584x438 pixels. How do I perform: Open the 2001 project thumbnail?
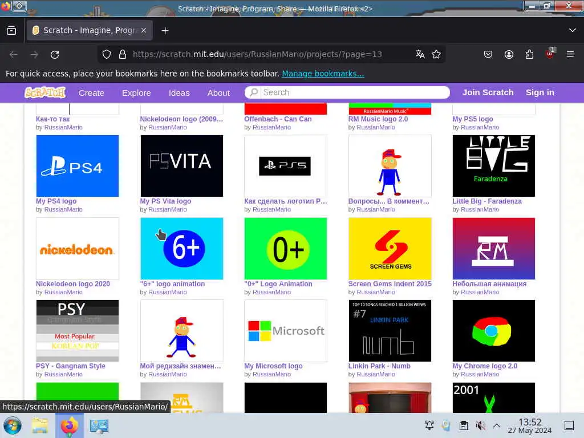[493, 398]
